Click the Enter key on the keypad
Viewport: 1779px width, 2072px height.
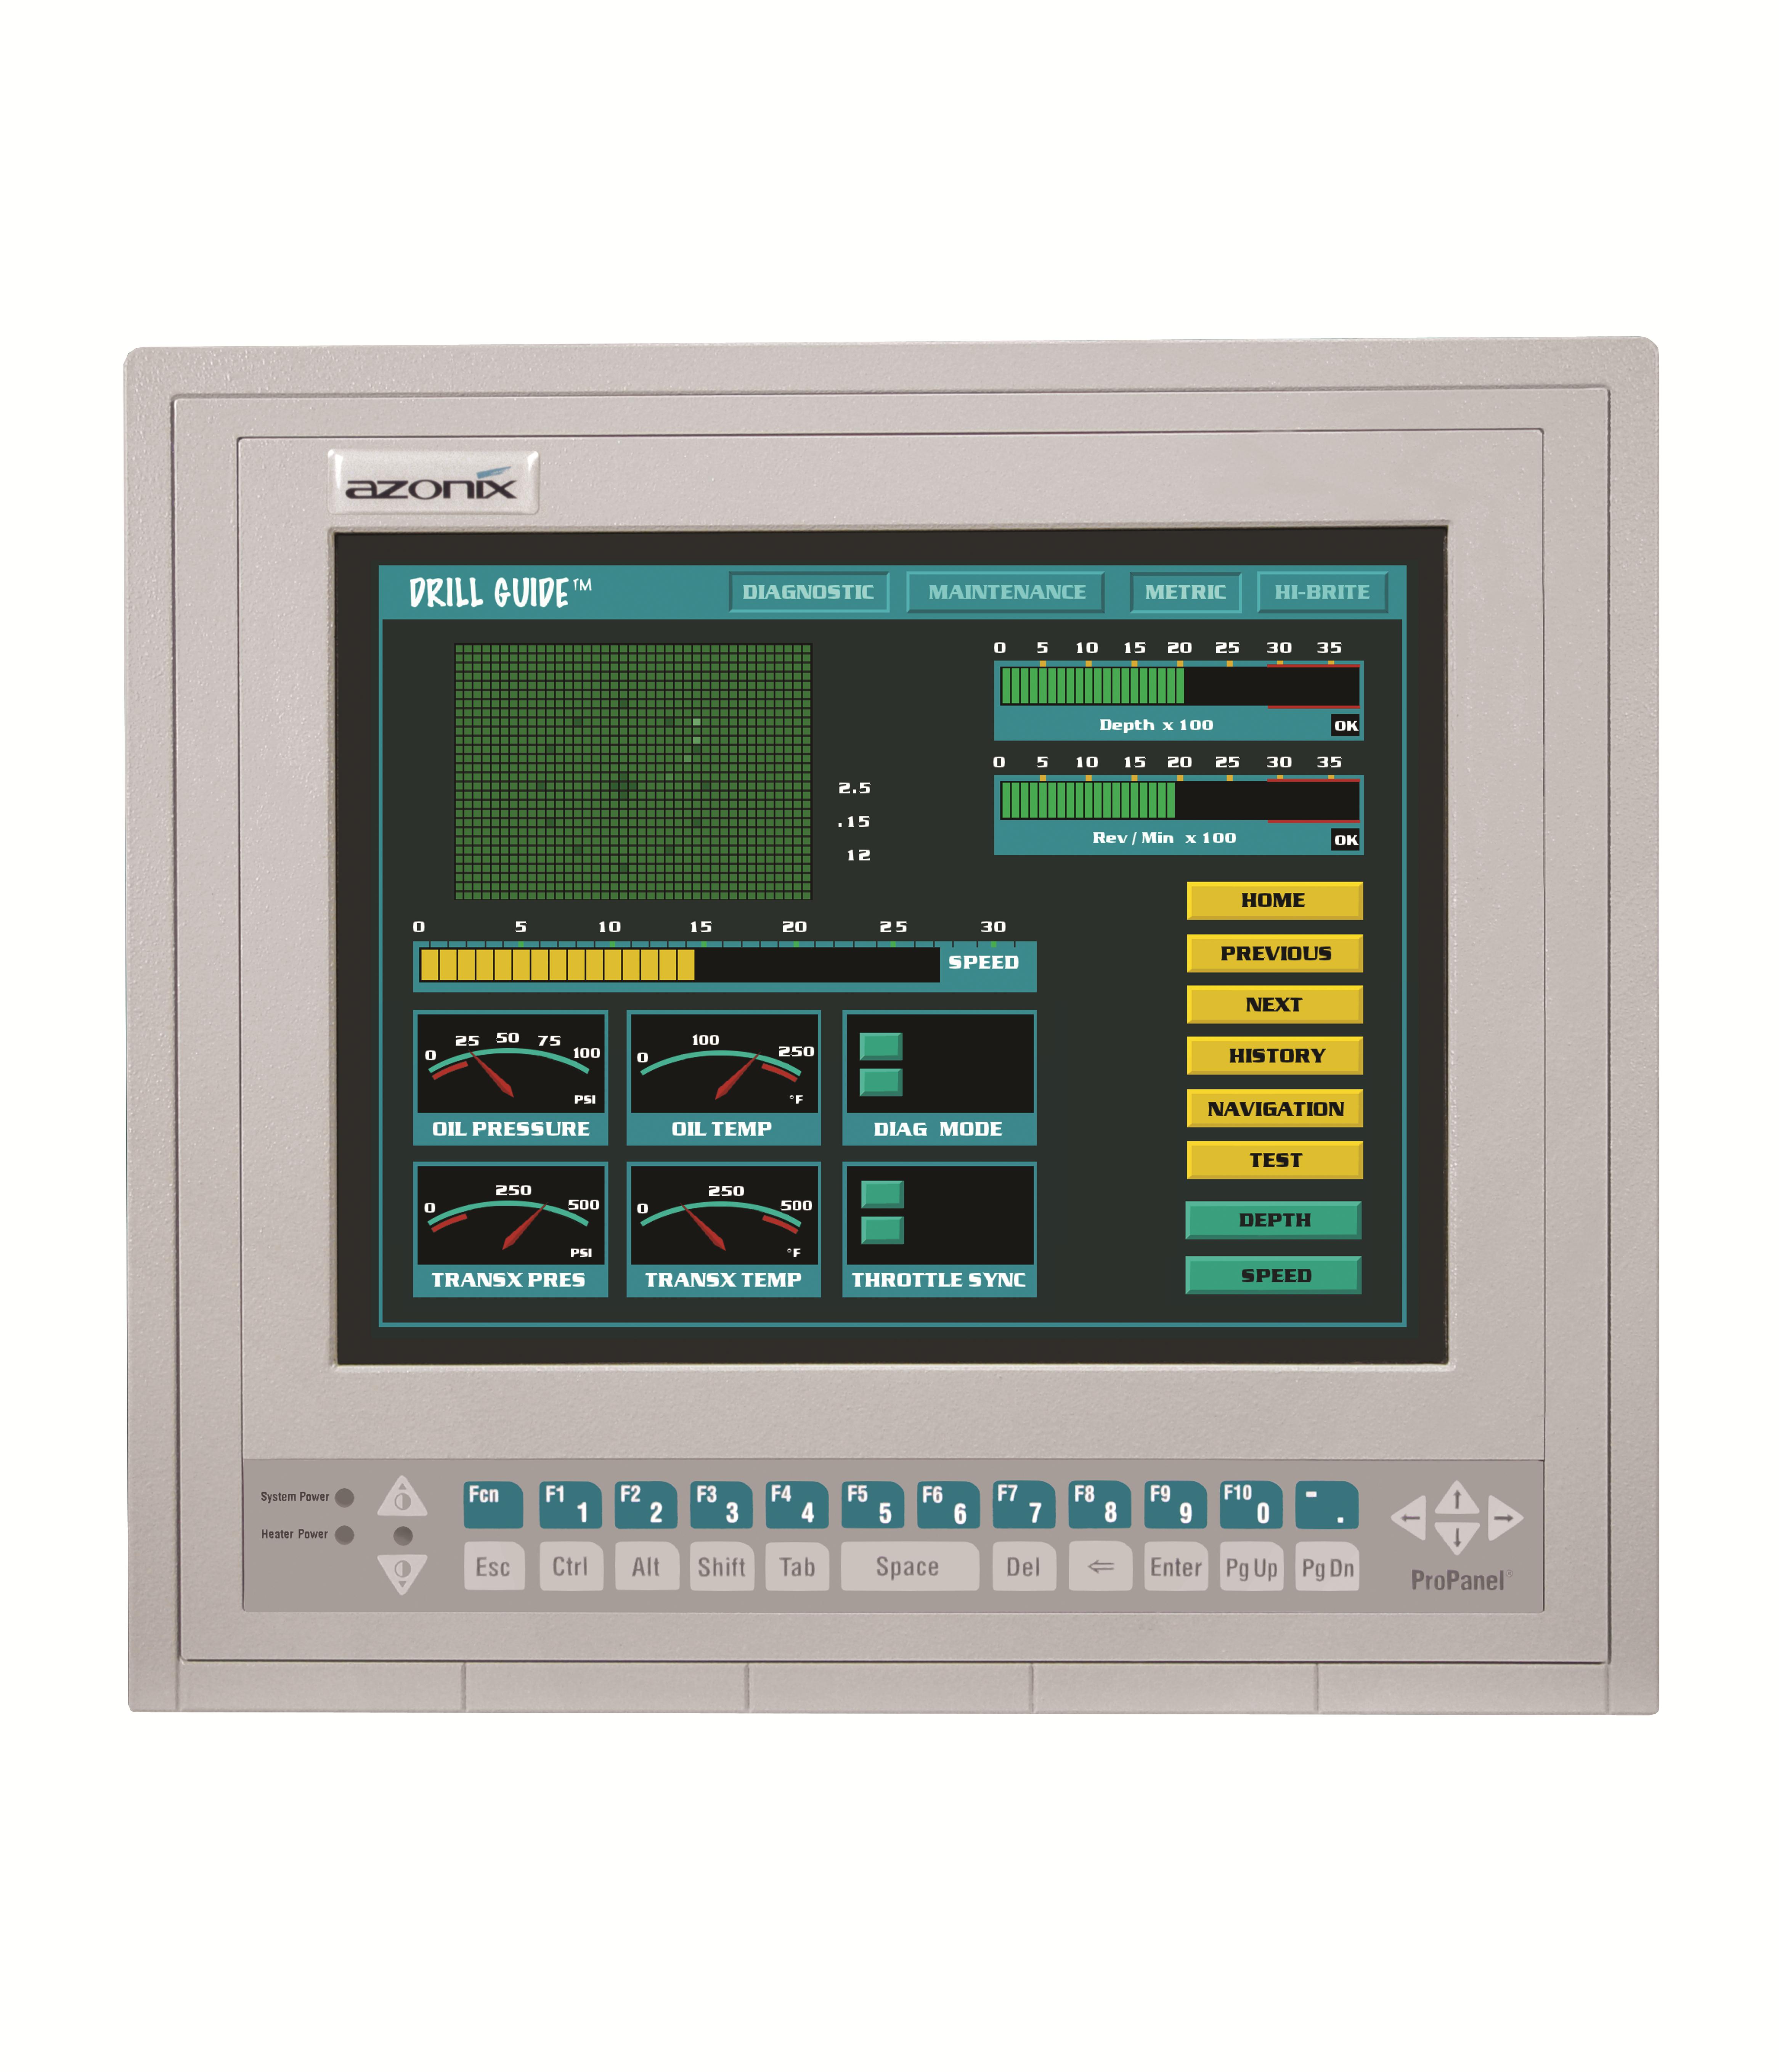1176,1566
